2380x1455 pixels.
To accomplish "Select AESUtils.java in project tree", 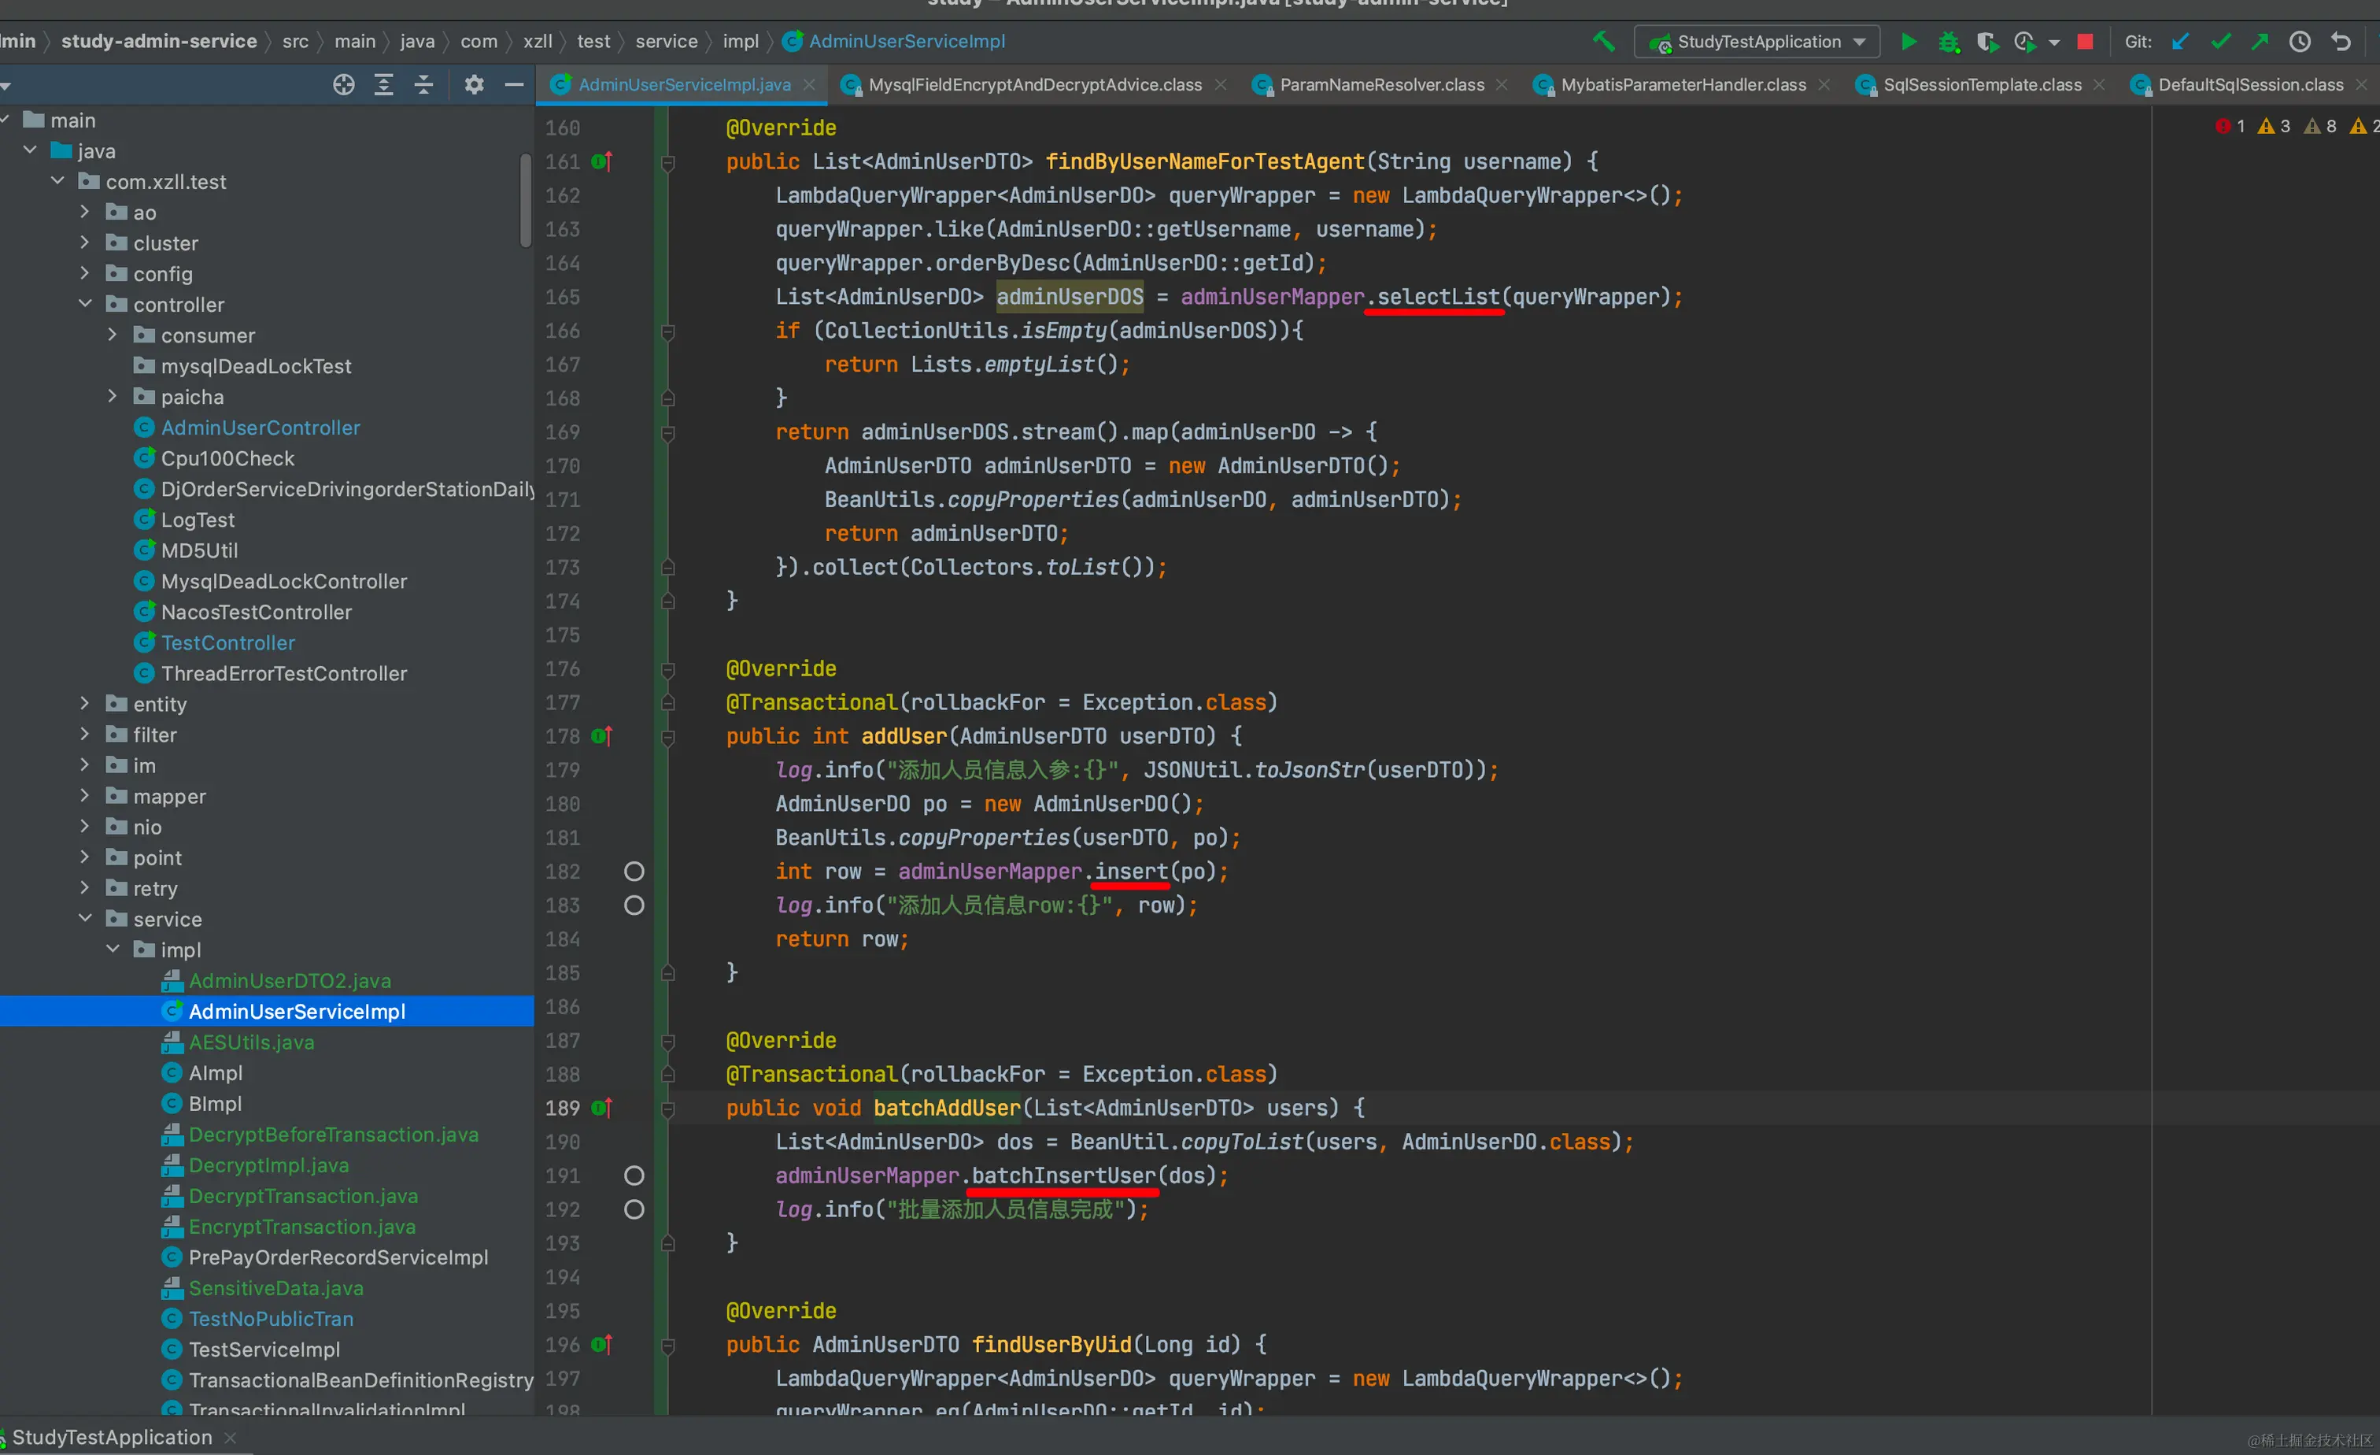I will point(251,1042).
